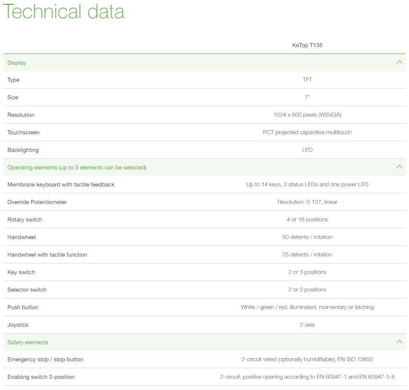Click the Override Potentiometer row label
The height and width of the screenshot is (390, 409).
(x=37, y=202)
